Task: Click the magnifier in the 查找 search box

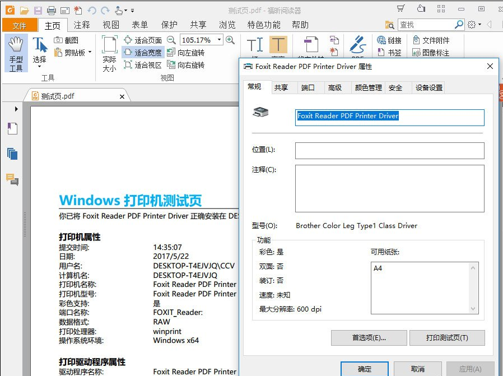Action: pos(459,24)
